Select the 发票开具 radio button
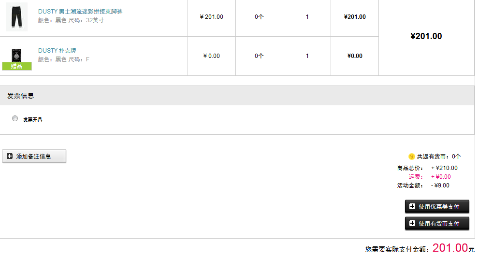This screenshot has height=257, width=478. click(x=15, y=118)
